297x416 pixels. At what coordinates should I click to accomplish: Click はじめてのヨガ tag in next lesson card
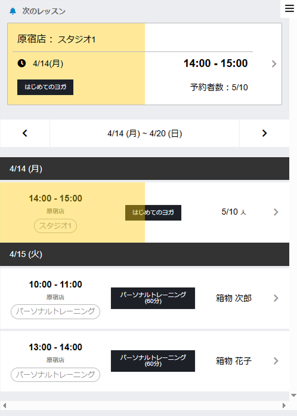click(45, 87)
